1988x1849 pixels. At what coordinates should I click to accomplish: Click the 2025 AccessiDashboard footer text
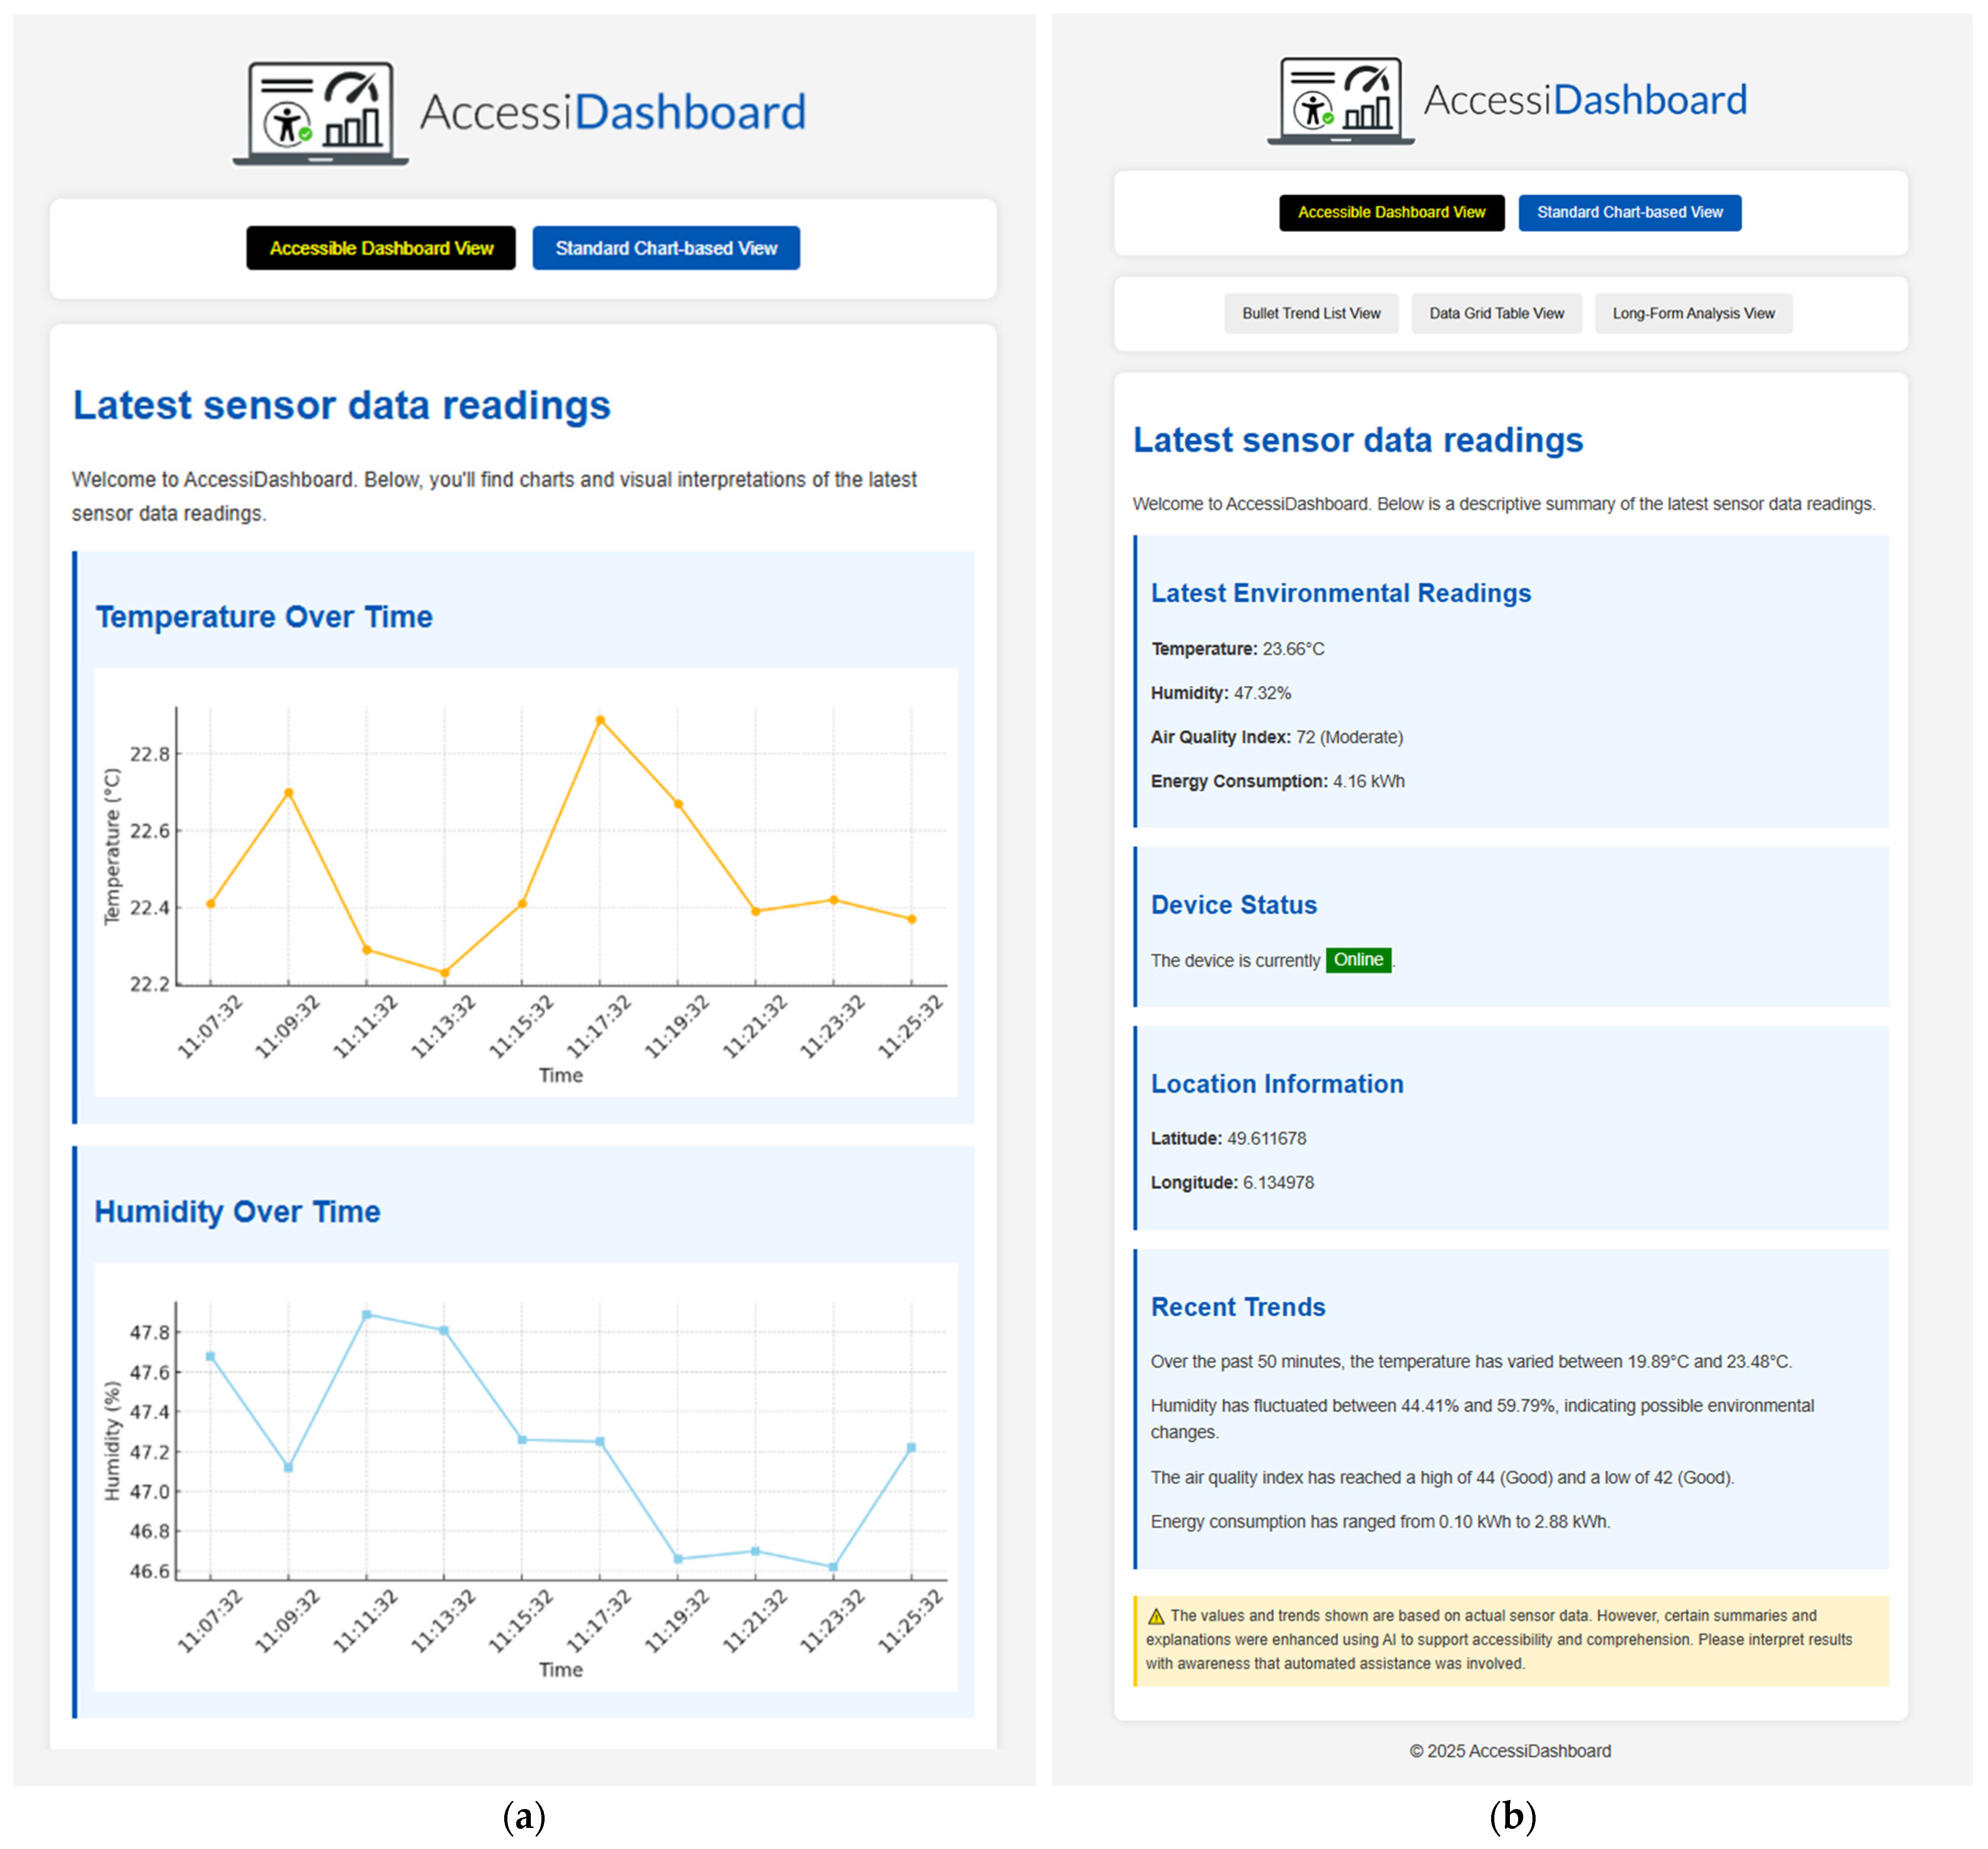1510,1751
